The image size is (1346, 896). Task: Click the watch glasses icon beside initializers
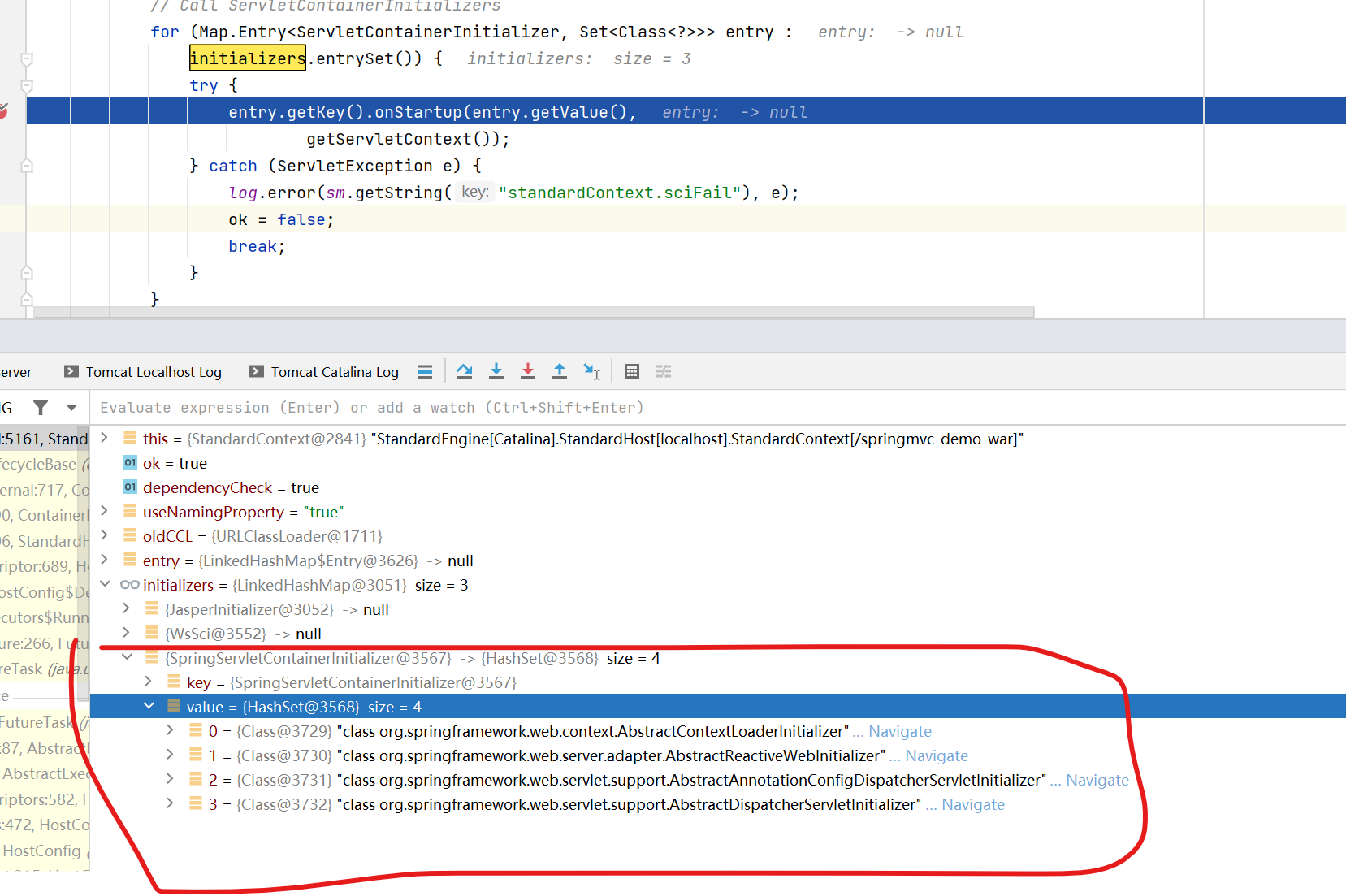coord(129,585)
